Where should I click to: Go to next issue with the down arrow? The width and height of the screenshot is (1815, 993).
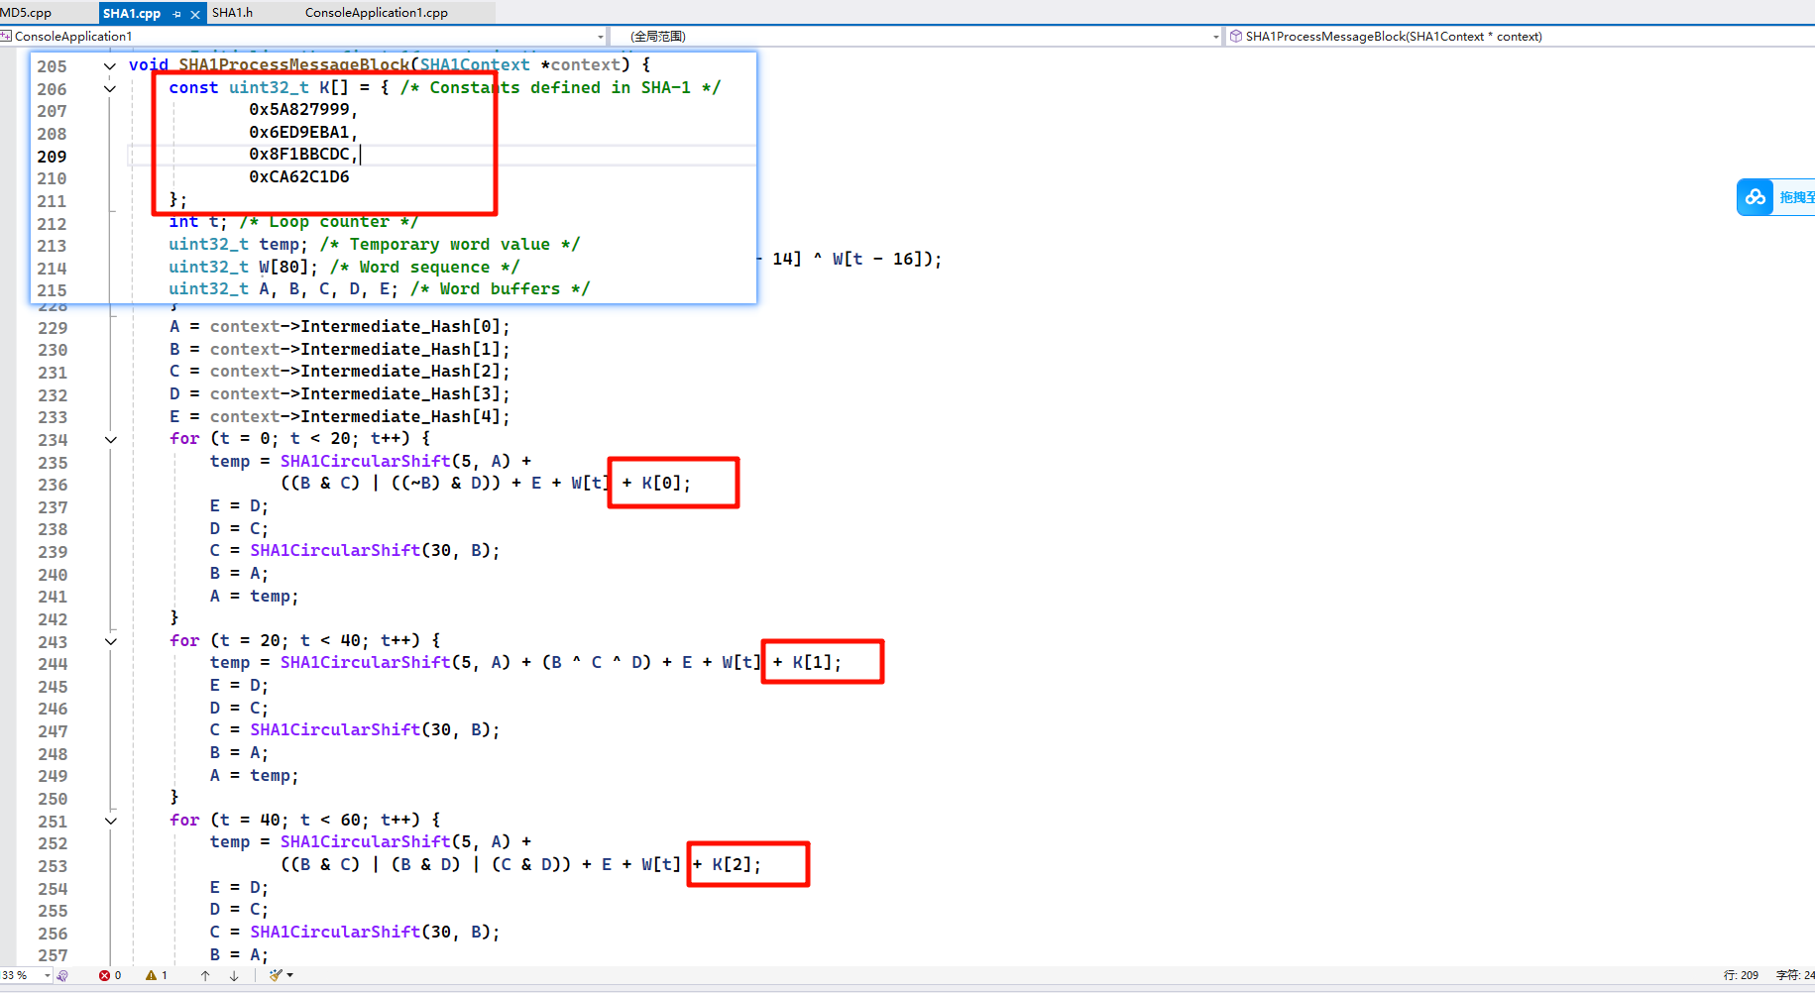click(x=234, y=975)
